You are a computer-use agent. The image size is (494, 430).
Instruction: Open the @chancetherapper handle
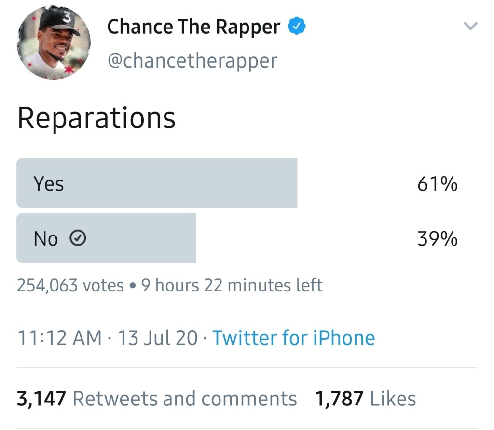[192, 61]
